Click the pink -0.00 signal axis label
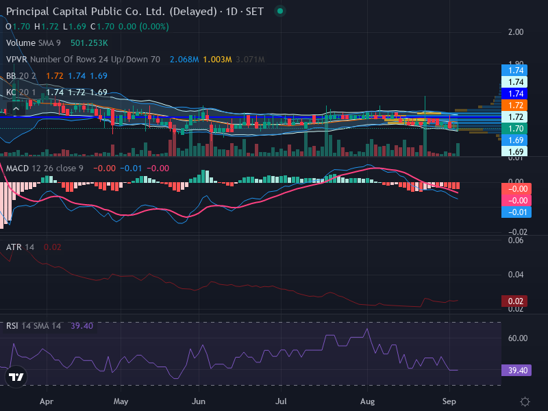Viewport: 548px width, 411px height. (x=516, y=201)
